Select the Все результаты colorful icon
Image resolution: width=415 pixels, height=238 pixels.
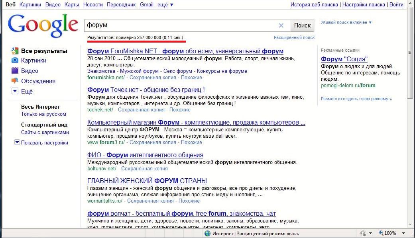[15, 51]
